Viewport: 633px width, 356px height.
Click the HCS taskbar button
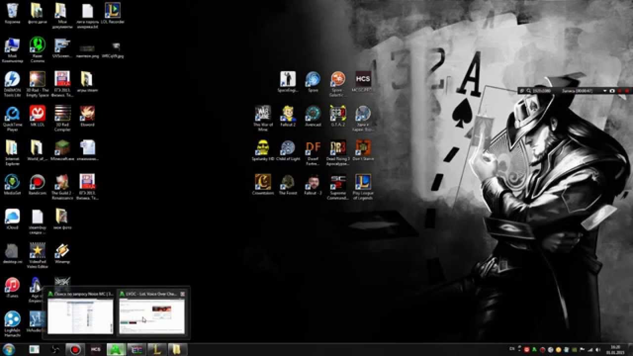[x=95, y=350]
